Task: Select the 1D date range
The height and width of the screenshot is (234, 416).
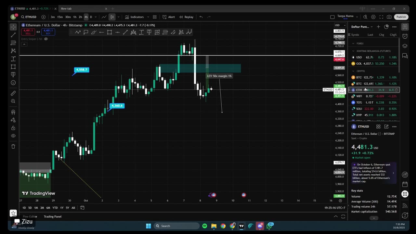Action: [24, 208]
